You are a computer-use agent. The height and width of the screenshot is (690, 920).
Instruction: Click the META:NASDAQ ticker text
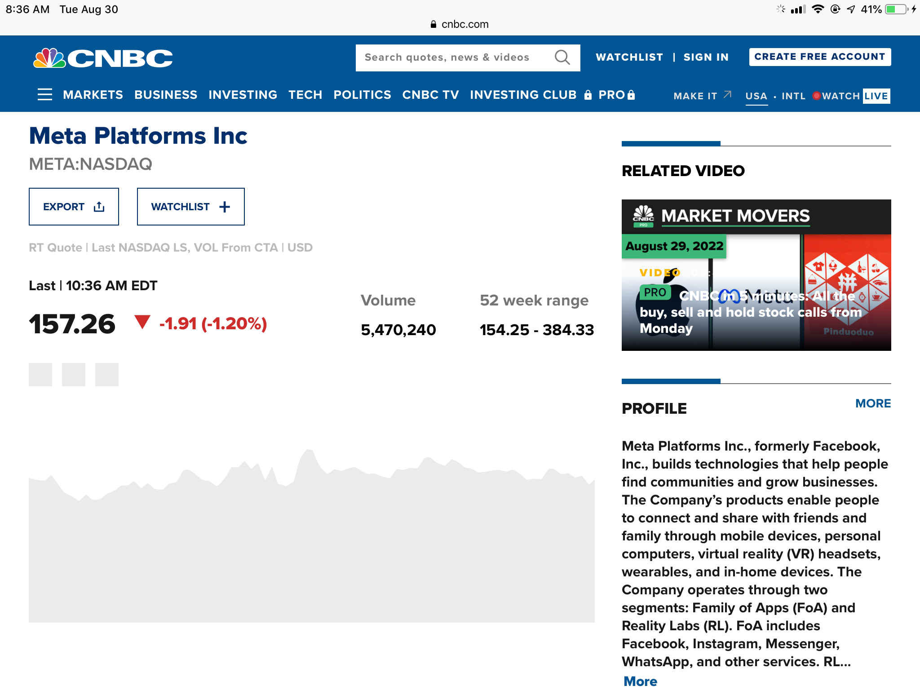pos(90,164)
